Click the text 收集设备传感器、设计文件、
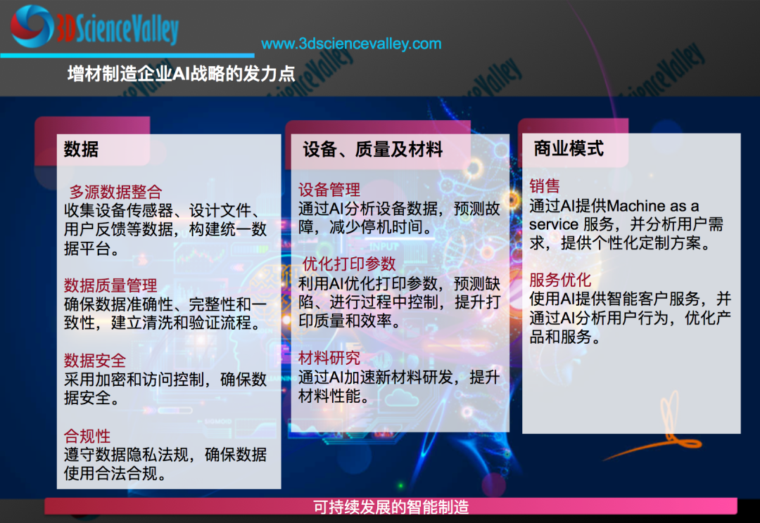760x523 pixels. coord(163,210)
